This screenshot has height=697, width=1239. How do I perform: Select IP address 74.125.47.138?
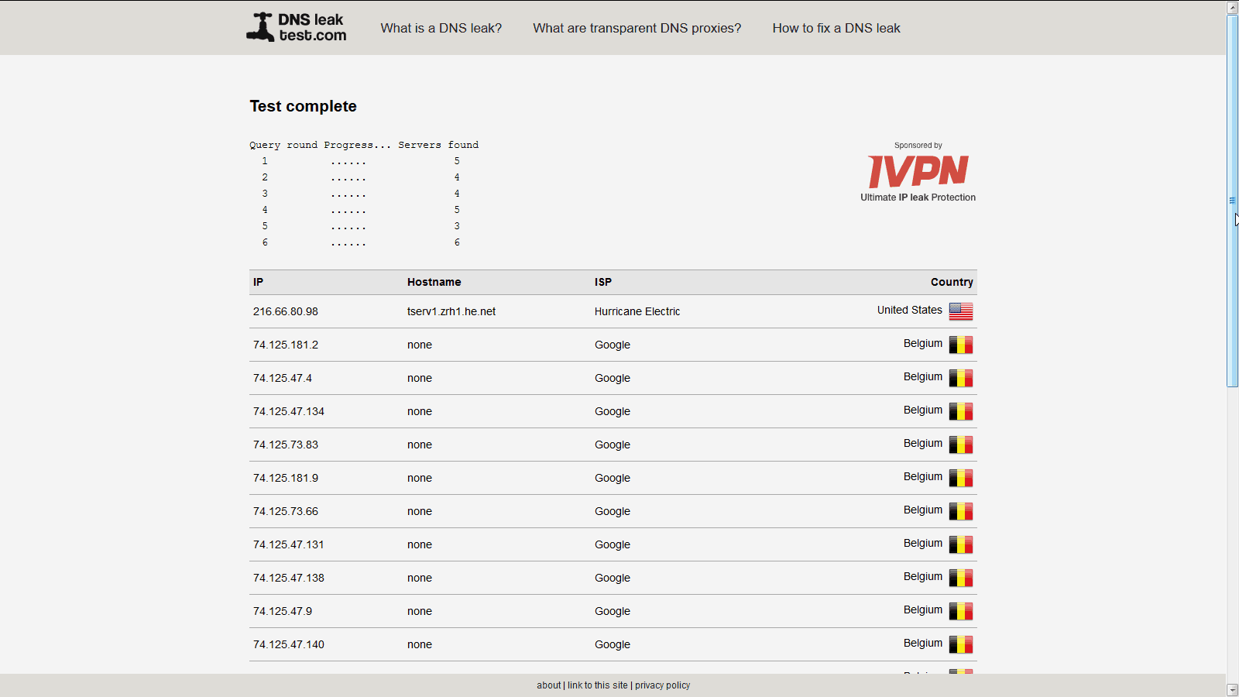(x=289, y=578)
